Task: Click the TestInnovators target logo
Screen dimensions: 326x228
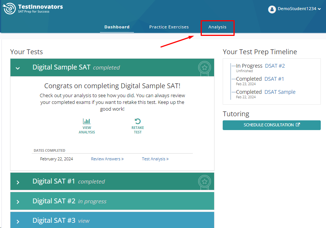Action: tap(9, 9)
